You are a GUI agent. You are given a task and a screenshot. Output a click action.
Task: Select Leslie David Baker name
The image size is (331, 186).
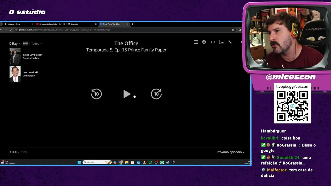(x=32, y=55)
